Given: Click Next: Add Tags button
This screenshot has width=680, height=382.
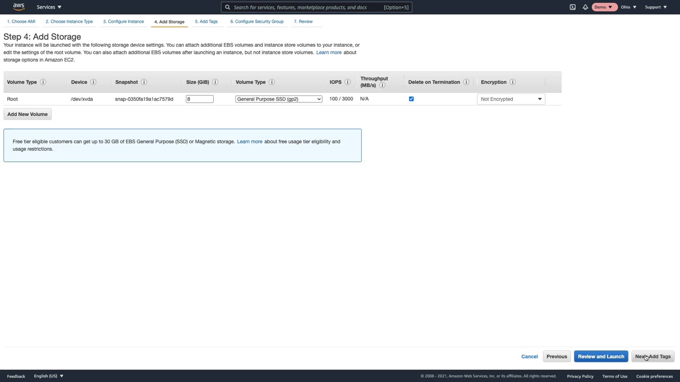Looking at the screenshot, I should [653, 357].
